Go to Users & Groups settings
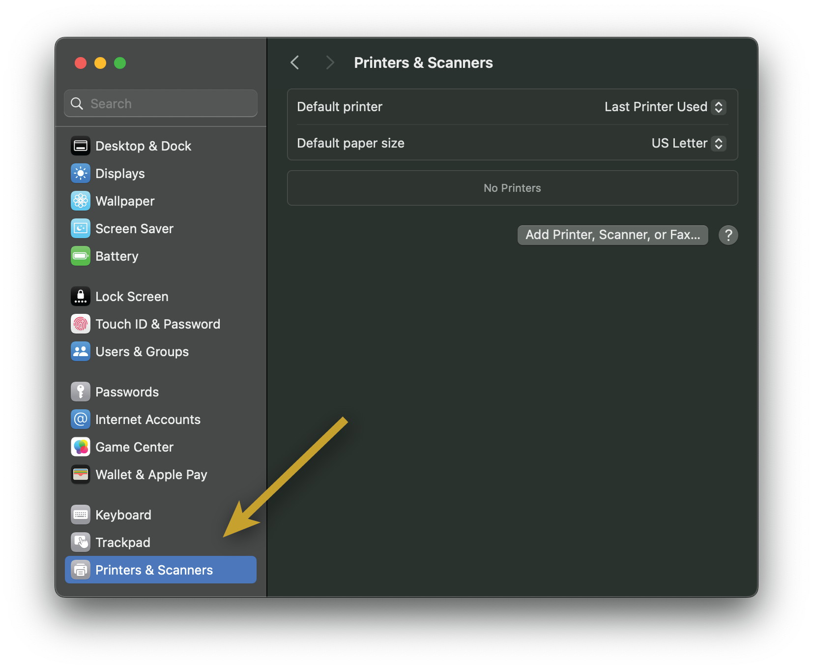The image size is (813, 670). pos(142,352)
